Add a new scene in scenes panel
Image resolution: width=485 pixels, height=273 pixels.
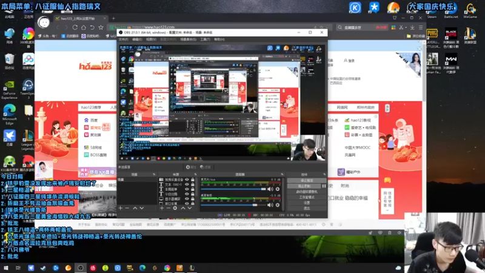point(121,208)
